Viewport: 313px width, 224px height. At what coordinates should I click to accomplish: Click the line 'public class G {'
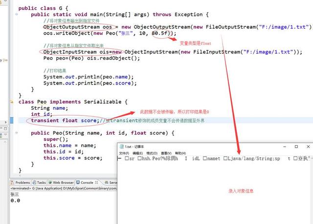click(43, 8)
